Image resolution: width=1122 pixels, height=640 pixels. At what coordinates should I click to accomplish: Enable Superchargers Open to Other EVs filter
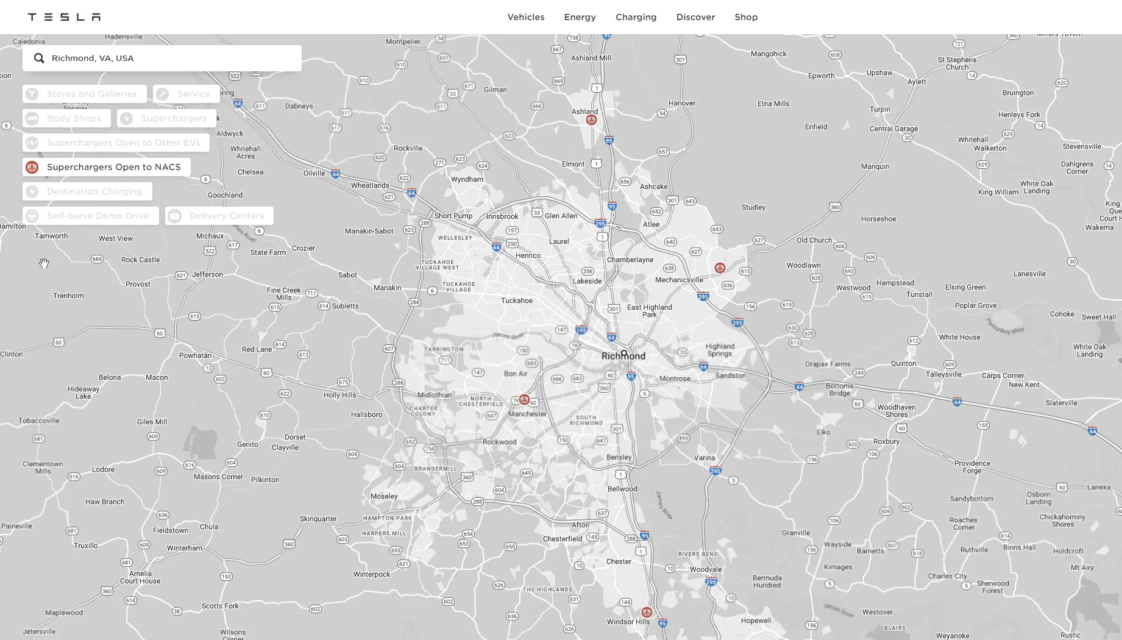(116, 143)
